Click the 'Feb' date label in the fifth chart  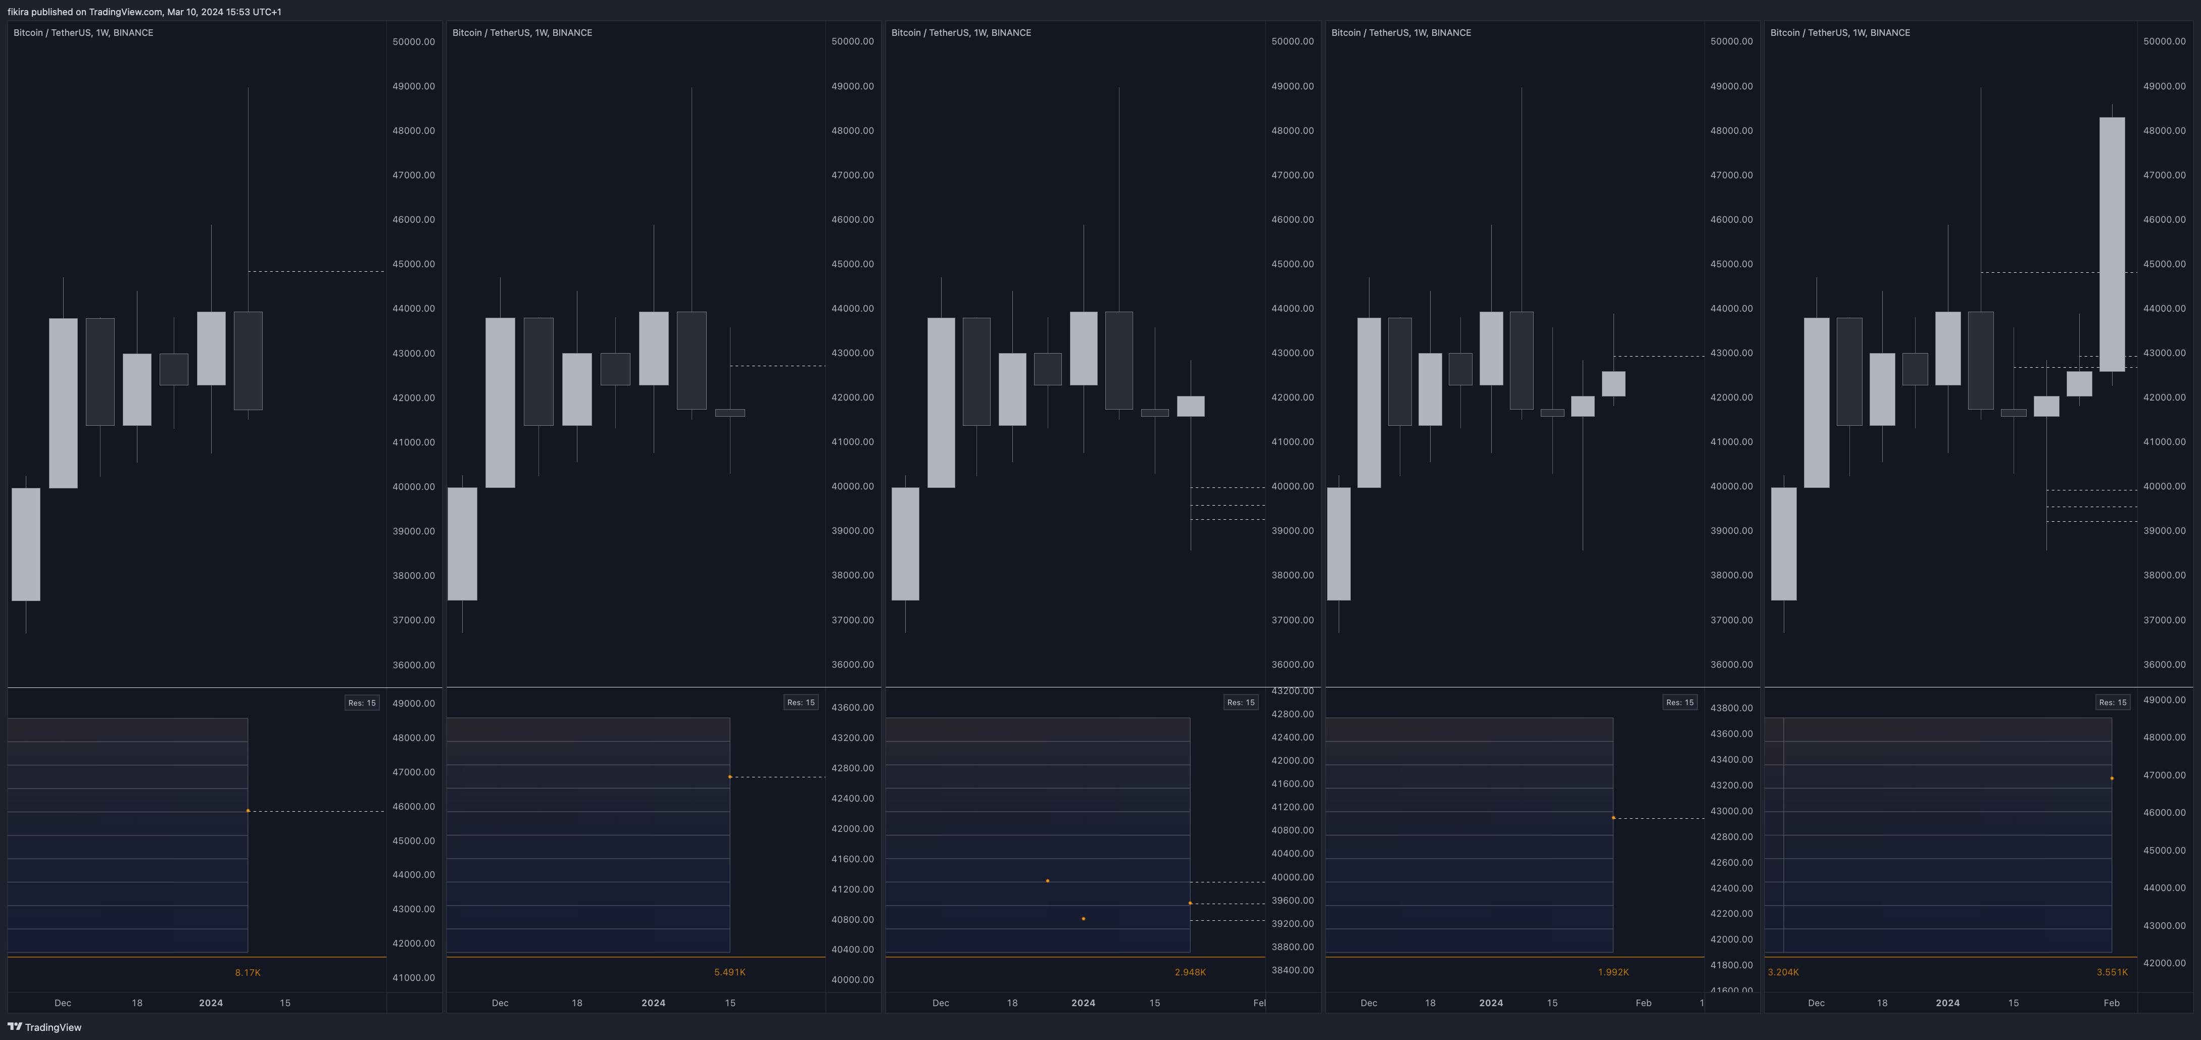(2111, 1003)
